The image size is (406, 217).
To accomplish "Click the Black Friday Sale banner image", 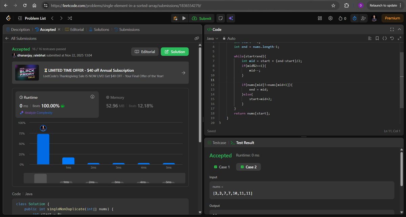I will pos(27,73).
